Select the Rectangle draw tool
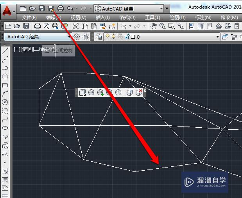This screenshot has height=198, width=242. [5, 85]
